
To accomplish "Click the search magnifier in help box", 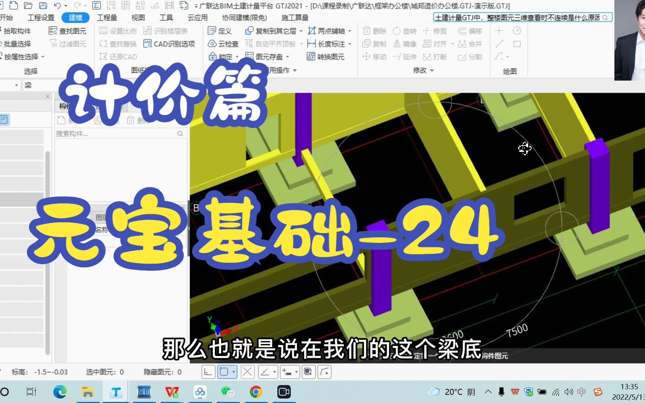I will click(x=605, y=18).
